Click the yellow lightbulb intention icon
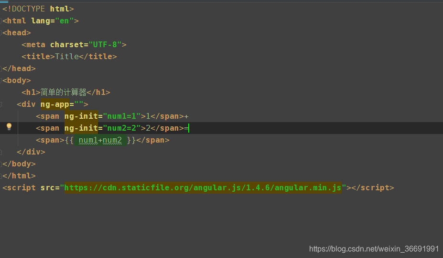Image resolution: width=443 pixels, height=258 pixels. (9, 126)
